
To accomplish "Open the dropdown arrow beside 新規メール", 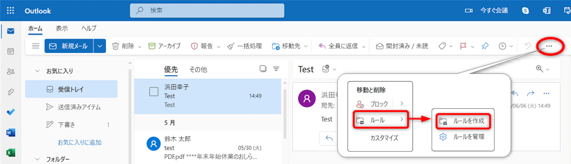I will click(100, 46).
